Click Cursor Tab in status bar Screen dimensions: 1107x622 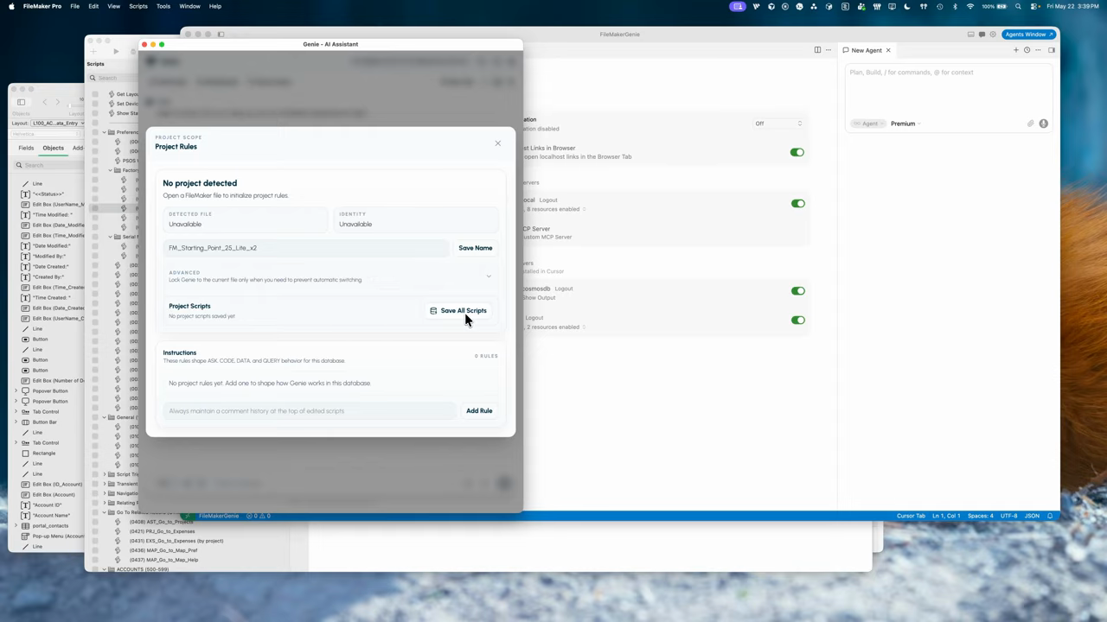[911, 516]
